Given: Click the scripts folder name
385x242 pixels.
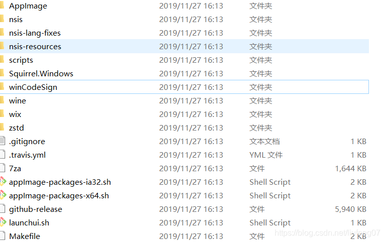Looking at the screenshot, I should pyautogui.click(x=21, y=60).
